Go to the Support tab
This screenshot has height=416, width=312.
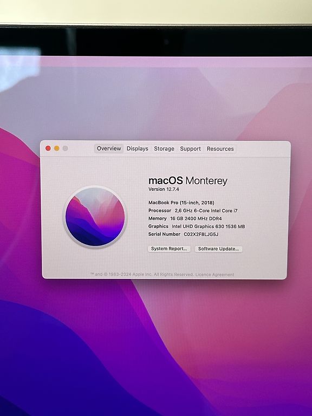[x=190, y=149]
